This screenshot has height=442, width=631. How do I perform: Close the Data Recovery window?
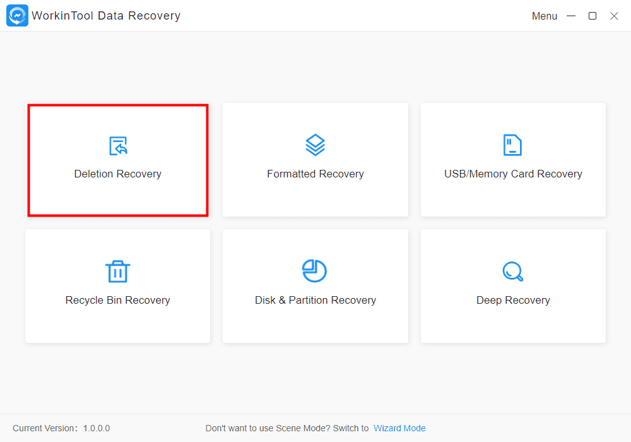click(614, 16)
